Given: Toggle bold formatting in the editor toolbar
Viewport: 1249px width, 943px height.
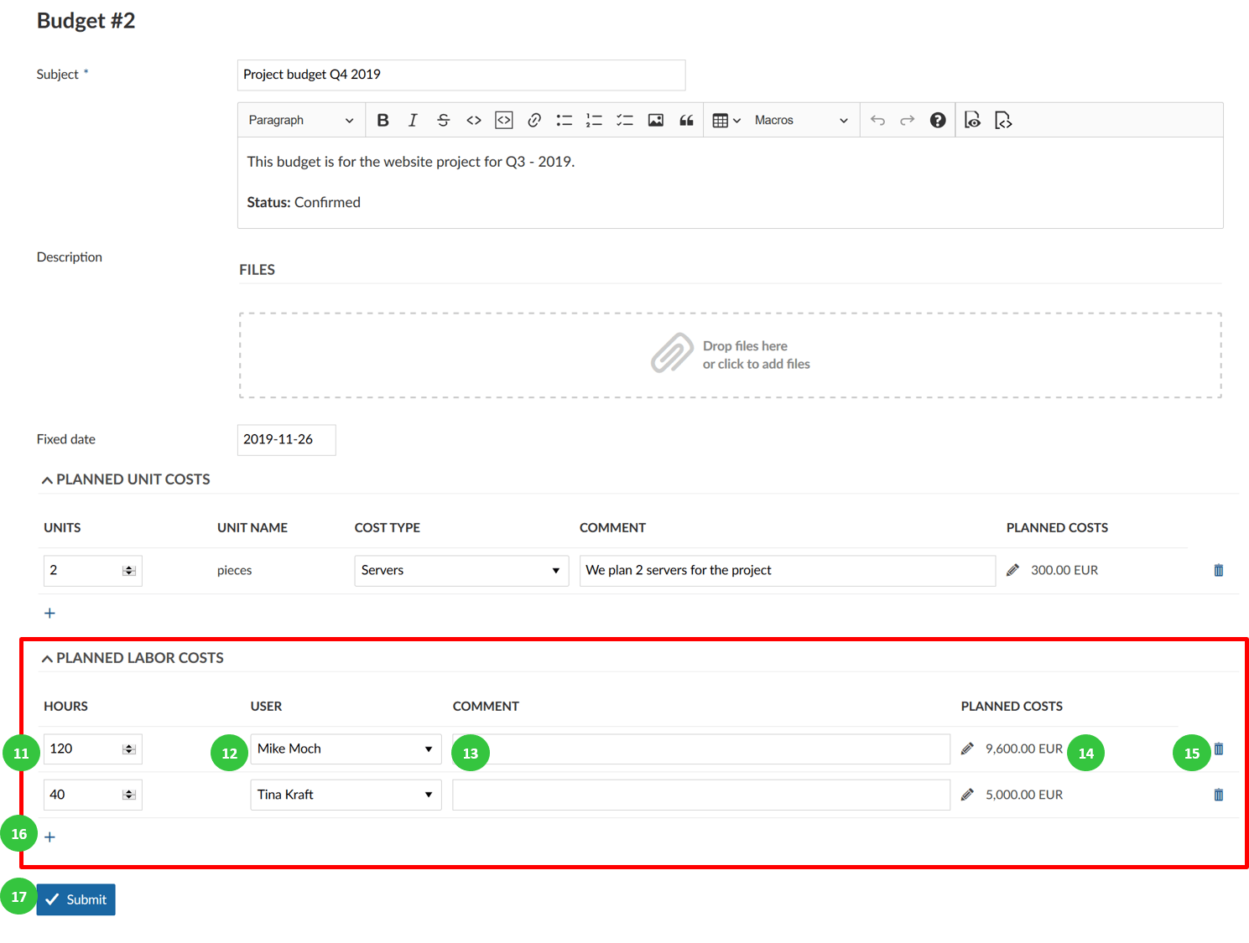Looking at the screenshot, I should click(x=383, y=121).
